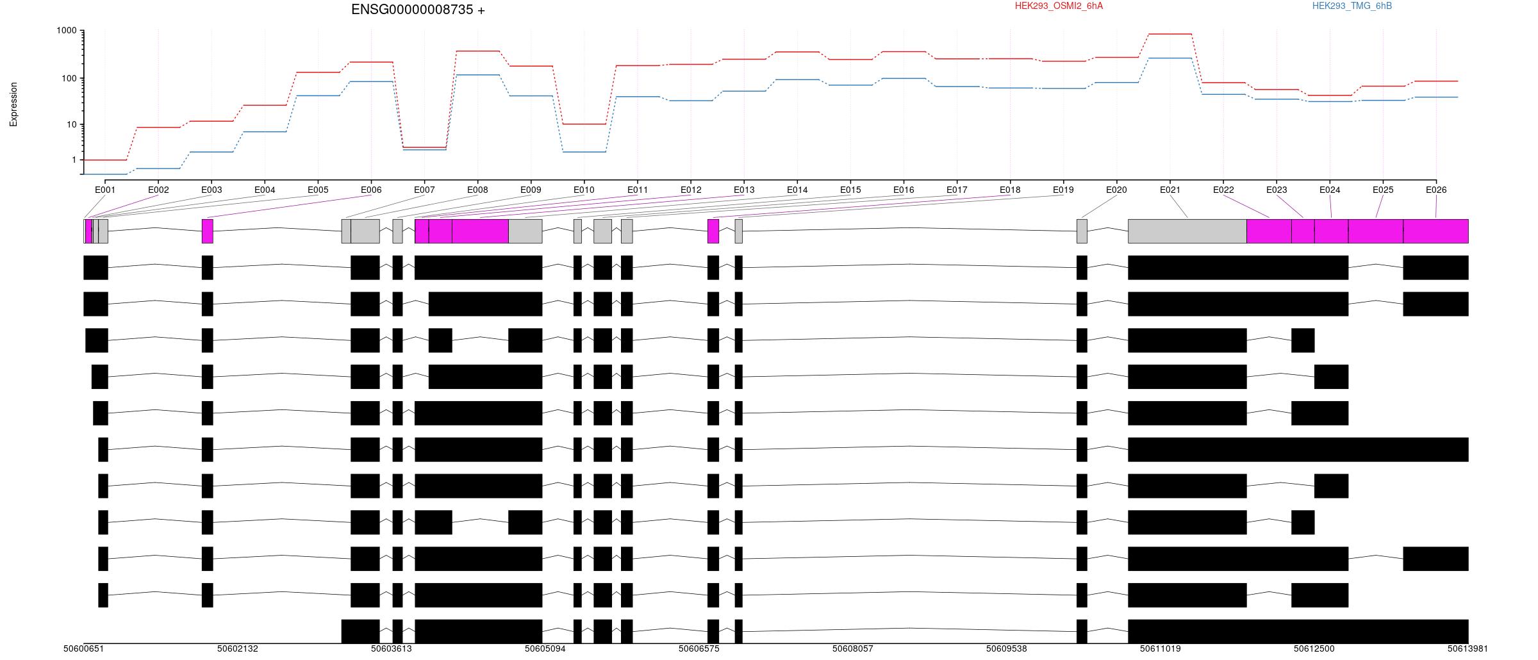Viewport: 1538px width, 660px height.
Task: Click exon label E008
Action: 477,190
